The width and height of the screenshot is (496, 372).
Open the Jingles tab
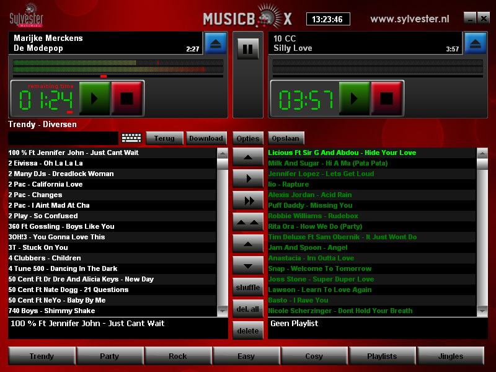(x=451, y=356)
